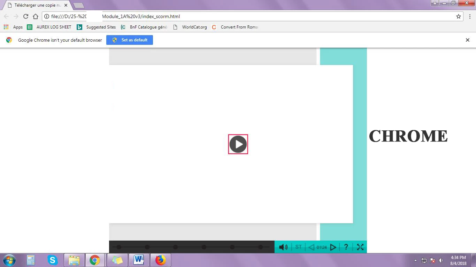
Task: Open the Windows Start menu
Action: [x=9, y=260]
